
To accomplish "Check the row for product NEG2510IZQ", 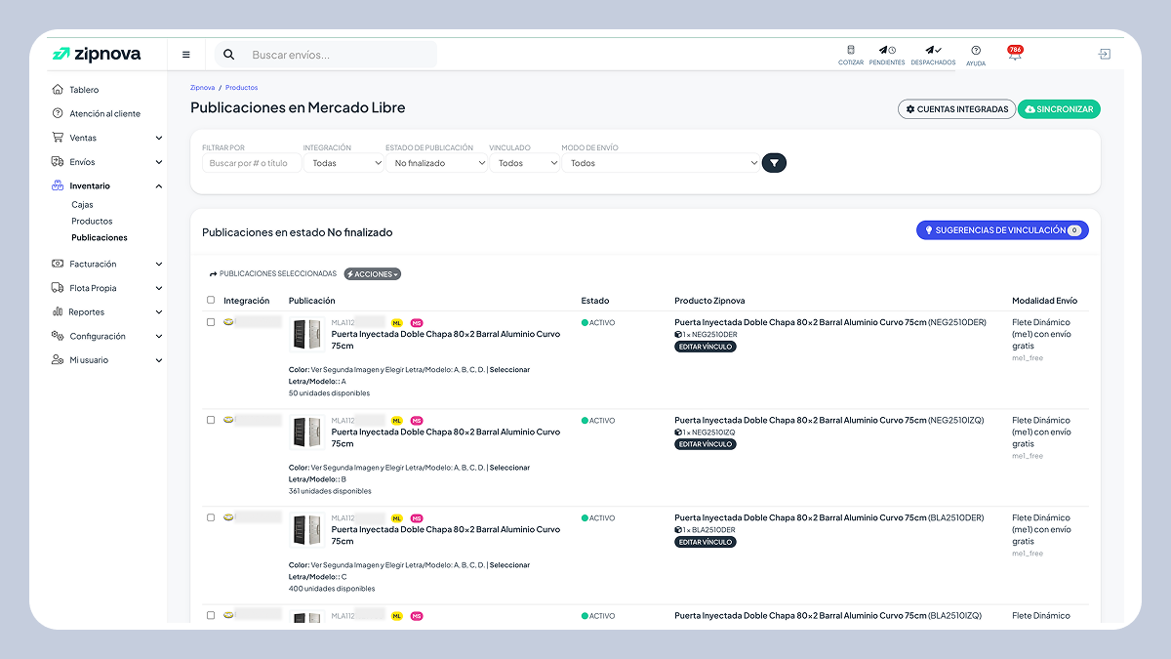I will (x=211, y=420).
